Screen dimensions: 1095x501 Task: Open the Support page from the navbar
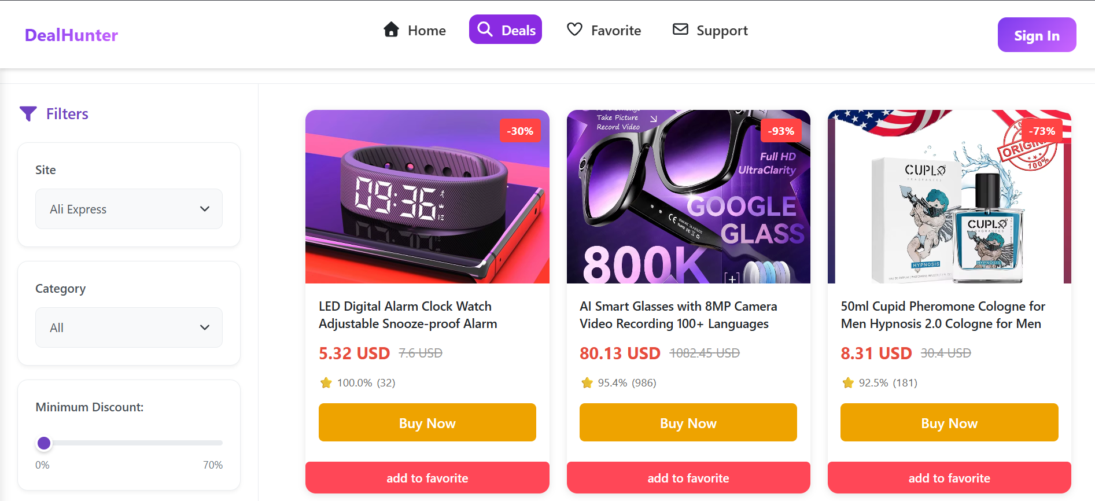(722, 30)
